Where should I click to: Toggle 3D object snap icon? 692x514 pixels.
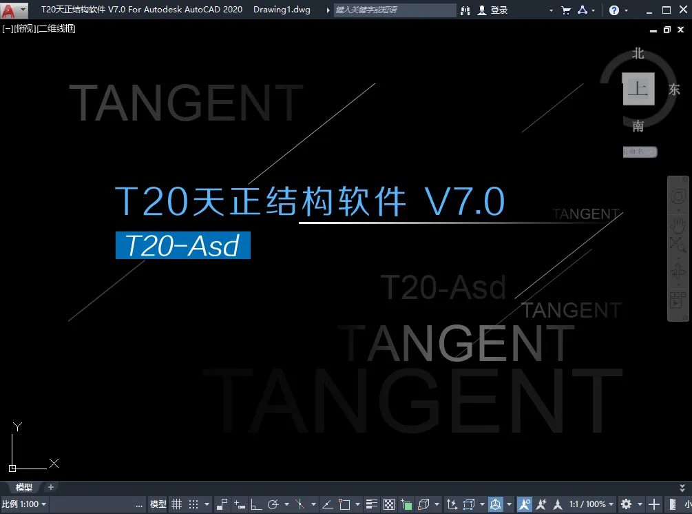[423, 504]
